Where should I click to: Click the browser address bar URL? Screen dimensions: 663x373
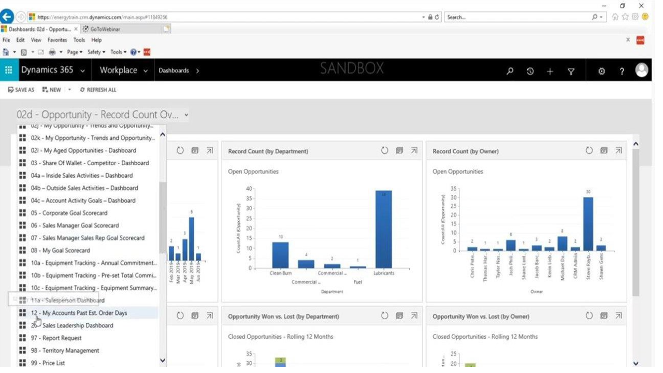[102, 17]
